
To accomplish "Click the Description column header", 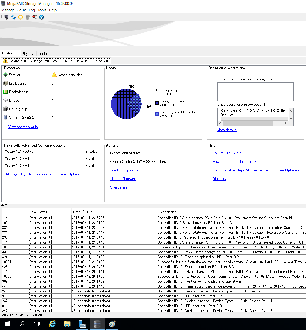I will coord(231,212).
